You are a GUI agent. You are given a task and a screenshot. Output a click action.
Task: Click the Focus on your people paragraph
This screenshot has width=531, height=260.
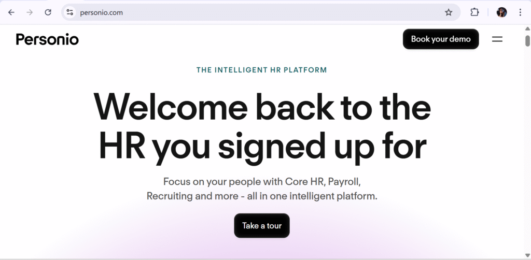click(x=262, y=189)
